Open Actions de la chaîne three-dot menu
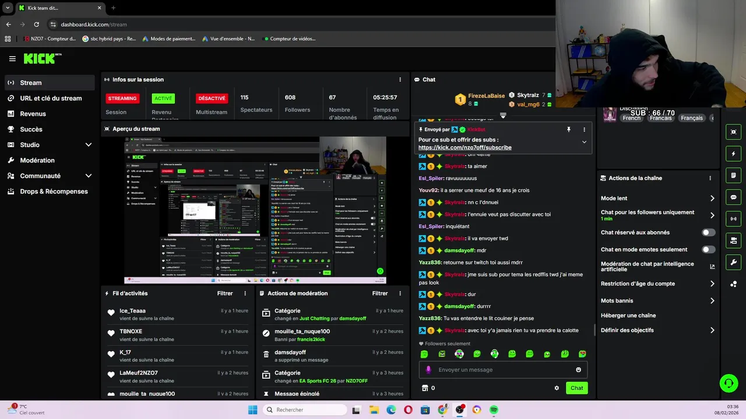Screen dimensions: 746x419 click(x=710, y=178)
